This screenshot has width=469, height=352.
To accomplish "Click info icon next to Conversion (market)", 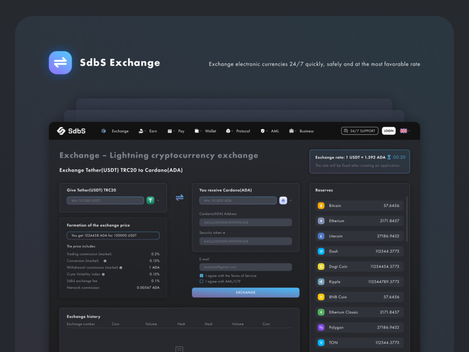I will pos(105,261).
